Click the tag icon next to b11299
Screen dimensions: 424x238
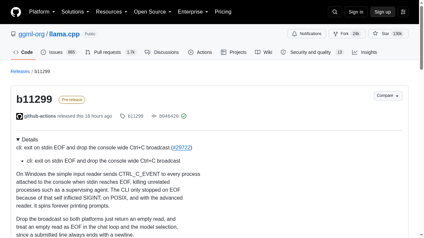[x=123, y=116]
